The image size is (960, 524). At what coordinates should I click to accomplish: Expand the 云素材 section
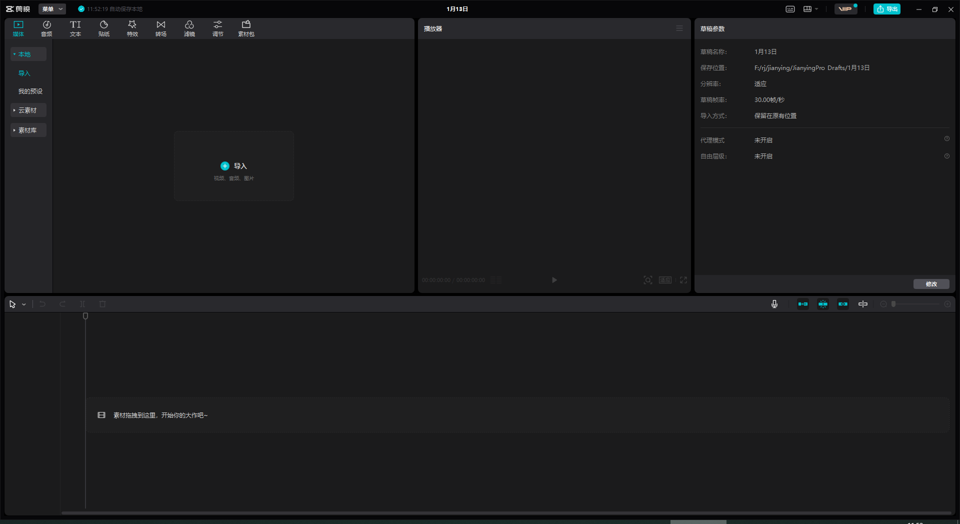[x=28, y=110]
